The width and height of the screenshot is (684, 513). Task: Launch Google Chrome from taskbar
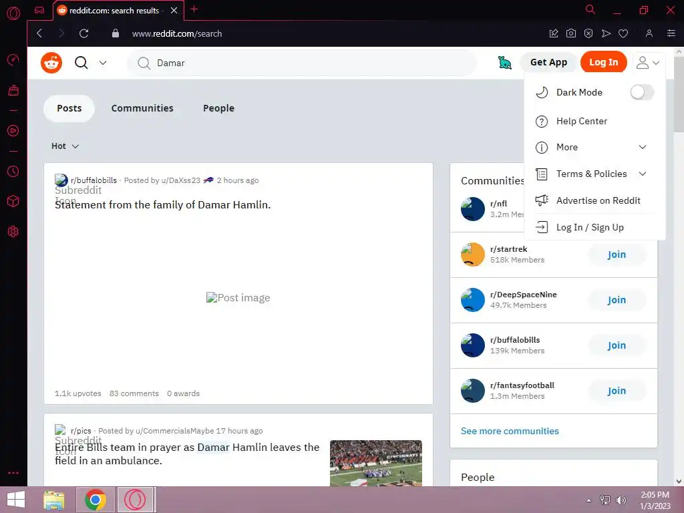[x=96, y=500]
